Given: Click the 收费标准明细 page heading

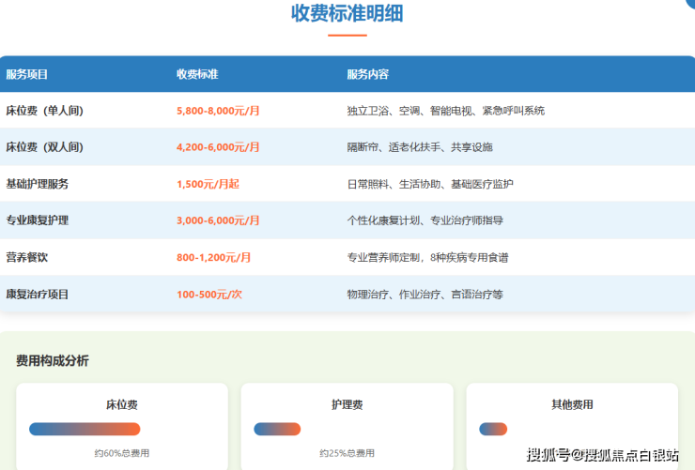Looking at the screenshot, I should pyautogui.click(x=347, y=13).
